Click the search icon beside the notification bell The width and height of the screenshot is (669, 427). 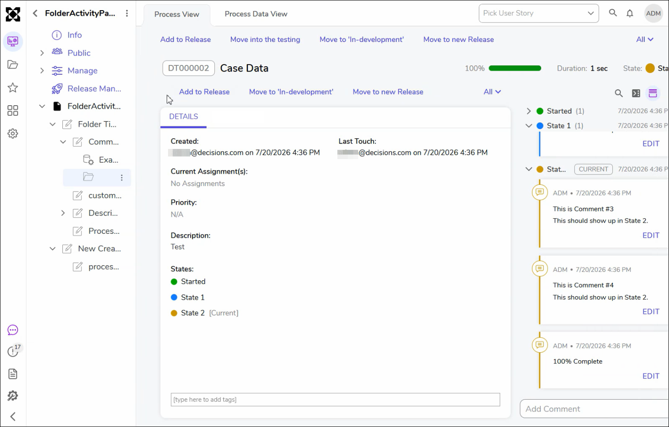click(x=613, y=13)
